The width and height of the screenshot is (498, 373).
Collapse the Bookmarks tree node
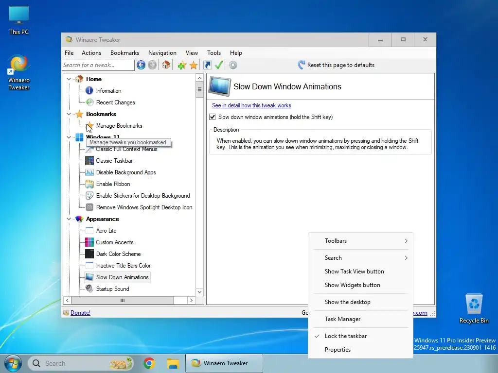[69, 114]
